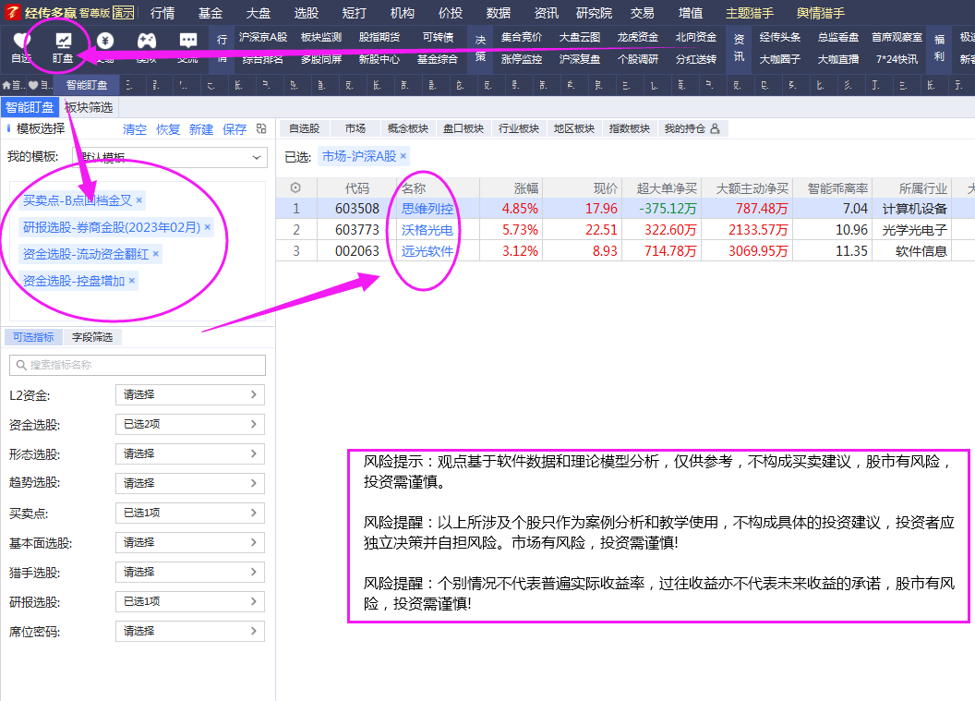Click the magnifier icon in the indicator search box
The image size is (975, 701).
coord(21,365)
